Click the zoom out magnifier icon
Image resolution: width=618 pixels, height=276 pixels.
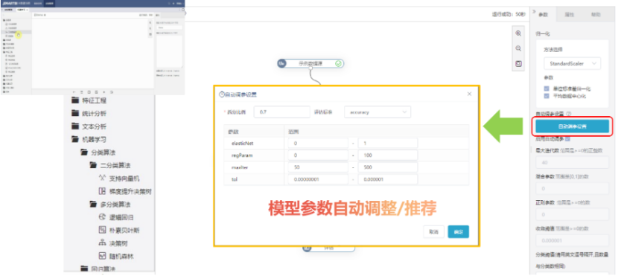click(x=518, y=48)
